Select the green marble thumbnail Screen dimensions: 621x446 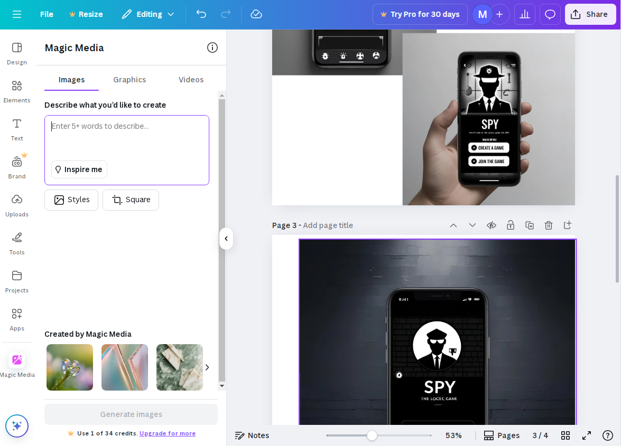[179, 367]
